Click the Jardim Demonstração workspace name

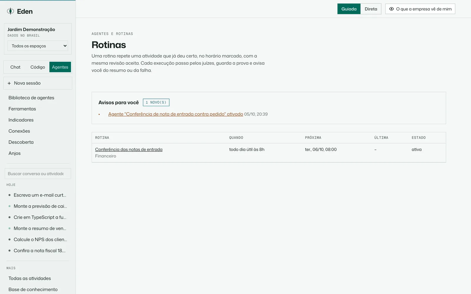point(31,29)
